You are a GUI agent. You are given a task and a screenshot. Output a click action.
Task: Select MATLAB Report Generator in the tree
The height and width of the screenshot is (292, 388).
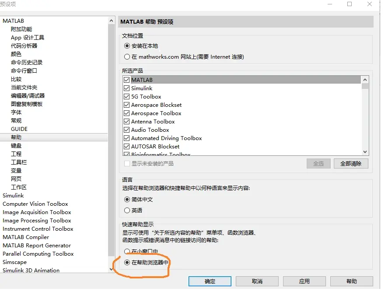click(37, 246)
